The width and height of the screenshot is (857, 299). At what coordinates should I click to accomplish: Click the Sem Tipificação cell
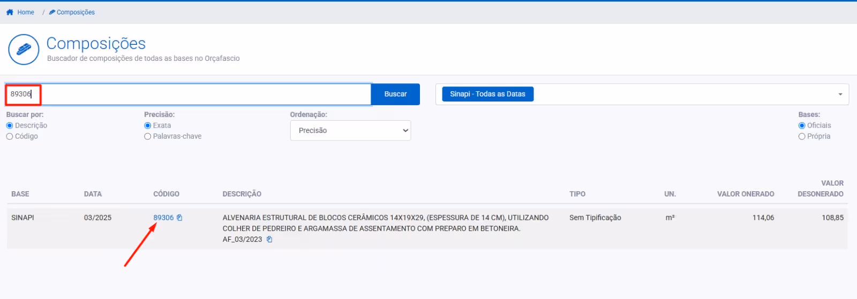[x=595, y=218]
